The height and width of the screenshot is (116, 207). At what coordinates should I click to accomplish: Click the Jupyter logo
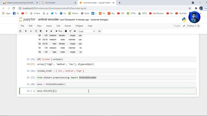click(x=27, y=19)
